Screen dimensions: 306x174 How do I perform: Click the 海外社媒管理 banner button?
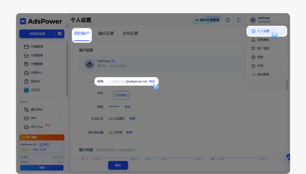coord(207,20)
